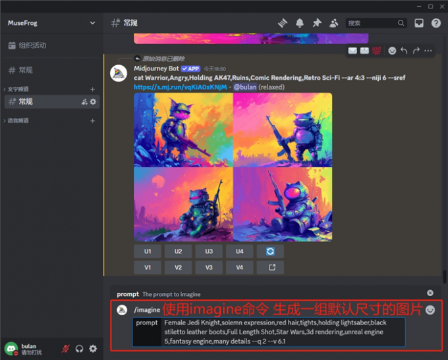Click the @bulan mention
Viewport: 448px width, 360px height.
click(x=245, y=87)
